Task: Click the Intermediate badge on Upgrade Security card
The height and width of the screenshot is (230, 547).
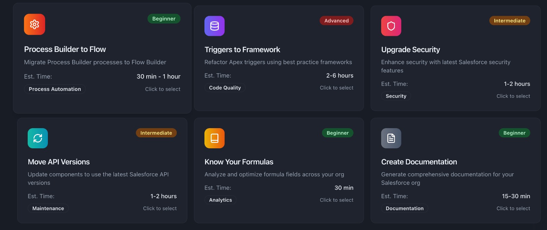Action: click(509, 21)
